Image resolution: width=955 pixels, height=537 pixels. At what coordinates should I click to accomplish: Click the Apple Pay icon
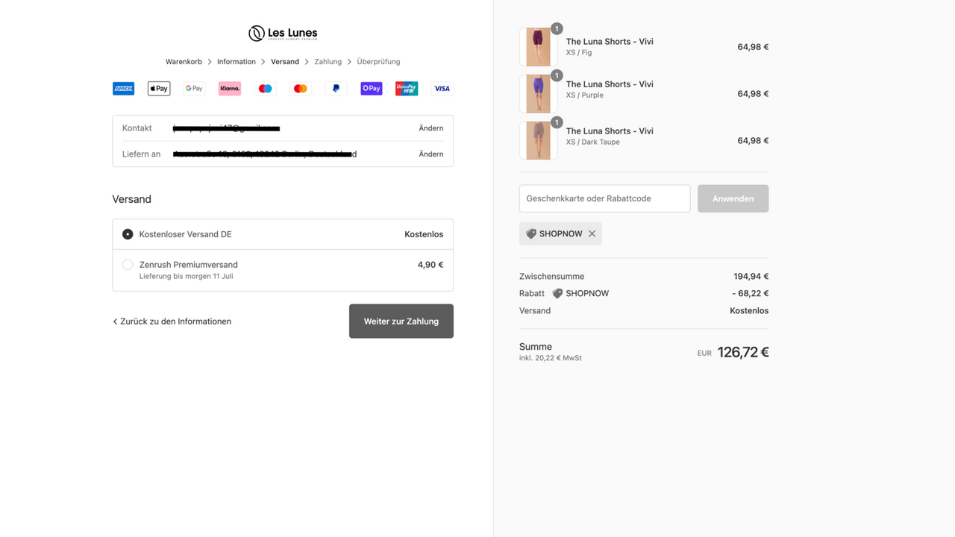click(159, 89)
